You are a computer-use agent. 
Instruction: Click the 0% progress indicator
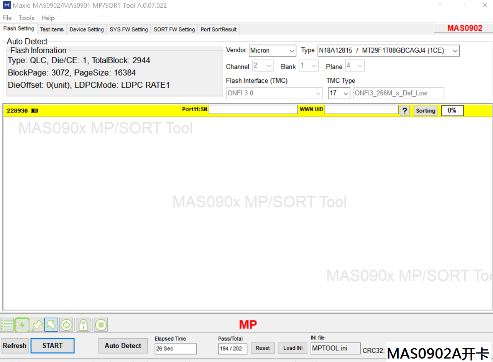[x=452, y=110]
